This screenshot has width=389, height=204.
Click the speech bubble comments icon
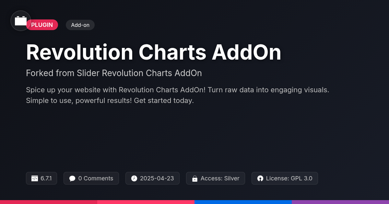(x=72, y=178)
